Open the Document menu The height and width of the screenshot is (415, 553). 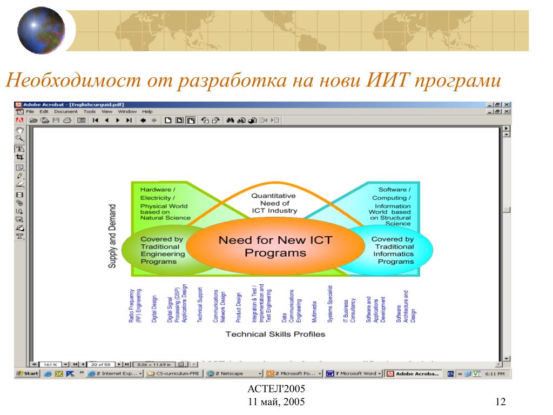(x=65, y=111)
